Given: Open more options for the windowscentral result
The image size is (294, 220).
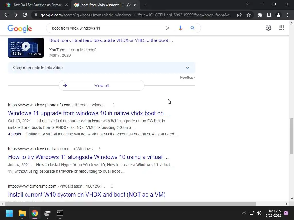Looking at the screenshot, I should tap(100, 149).
